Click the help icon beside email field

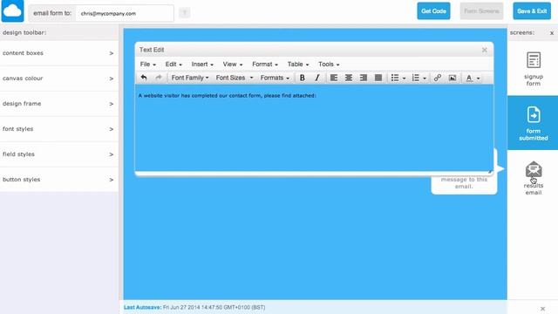184,13
